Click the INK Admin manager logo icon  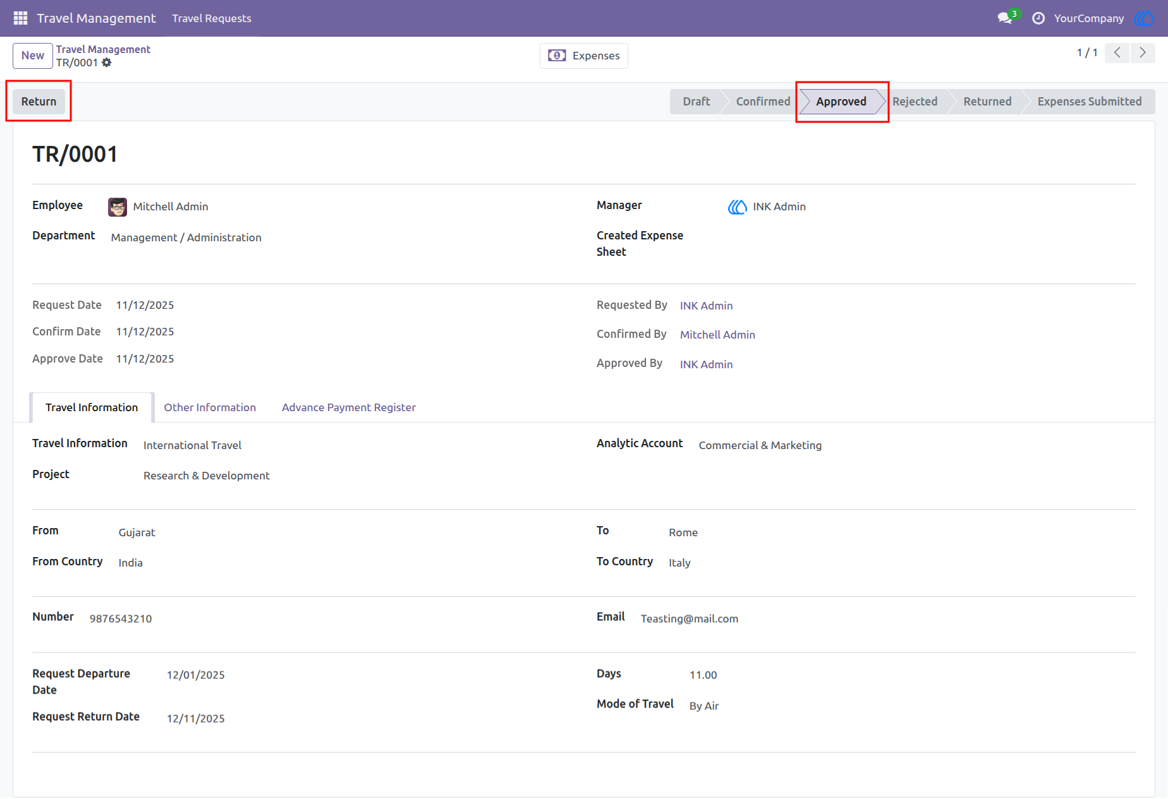[737, 207]
